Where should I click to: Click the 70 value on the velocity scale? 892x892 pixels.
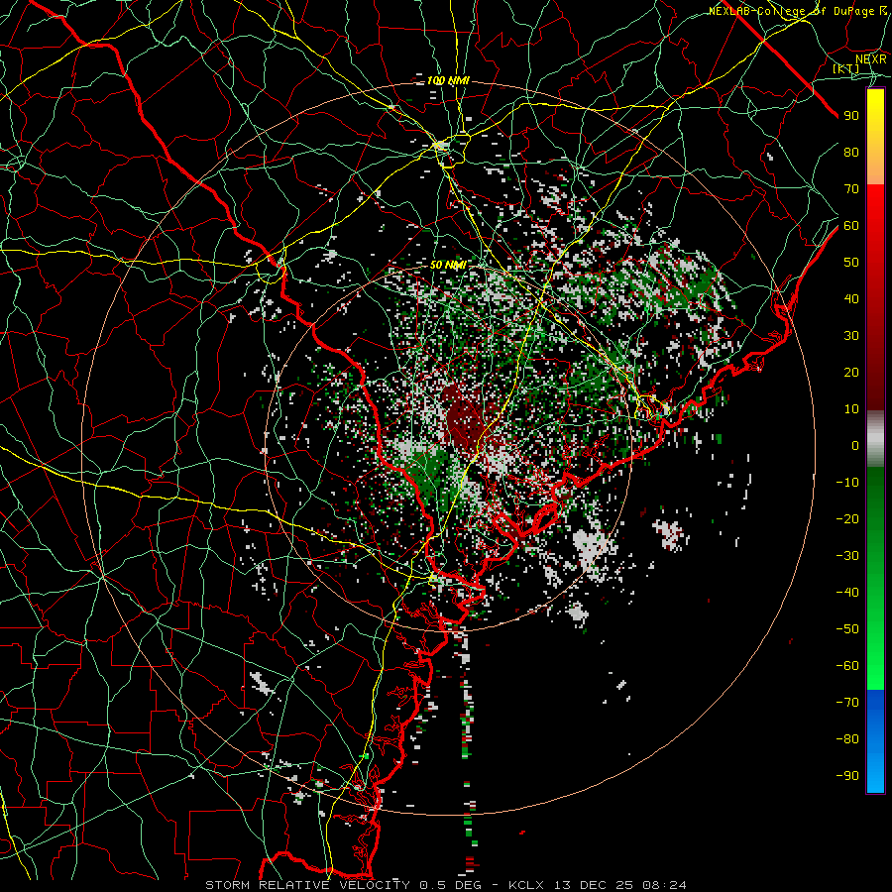(x=851, y=189)
